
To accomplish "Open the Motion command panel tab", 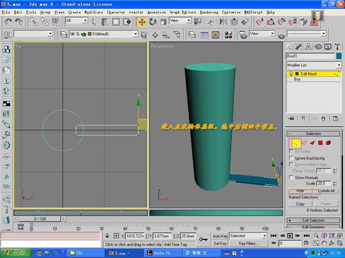I will click(x=318, y=47).
